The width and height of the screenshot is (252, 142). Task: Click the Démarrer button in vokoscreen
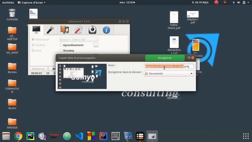pyautogui.click(x=39, y=69)
